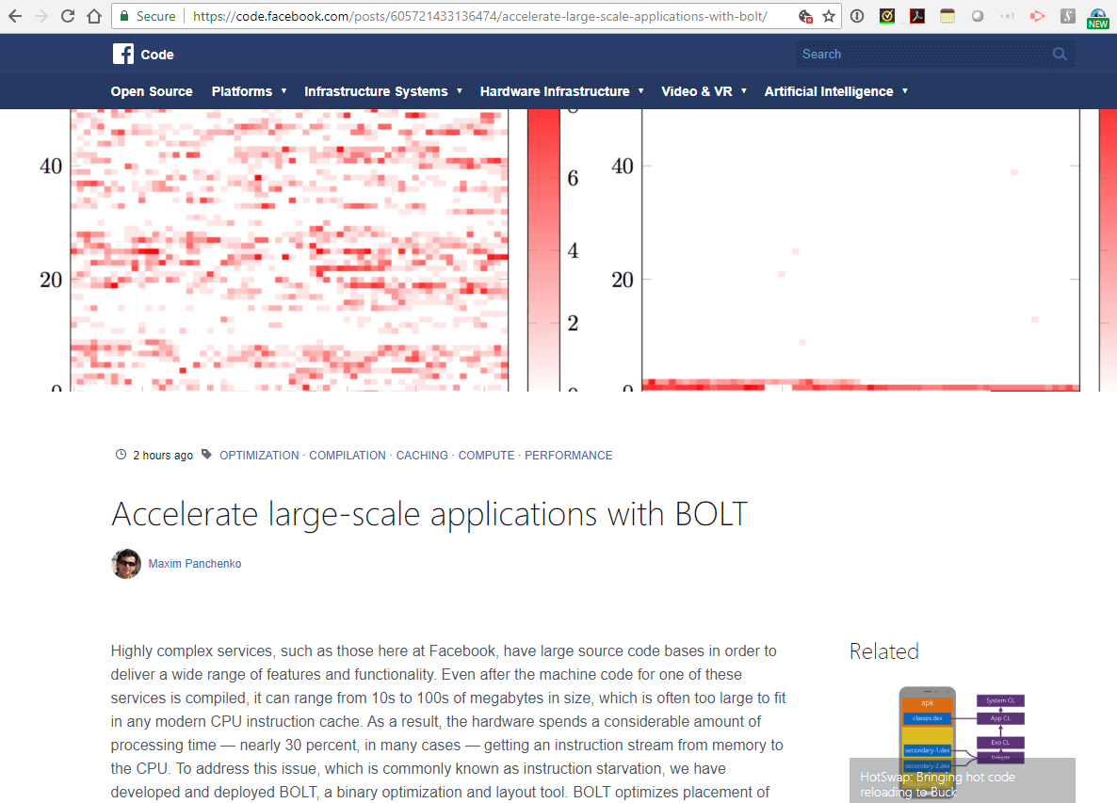The width and height of the screenshot is (1117, 803).
Task: Click the page info circle icon
Action: point(855,16)
